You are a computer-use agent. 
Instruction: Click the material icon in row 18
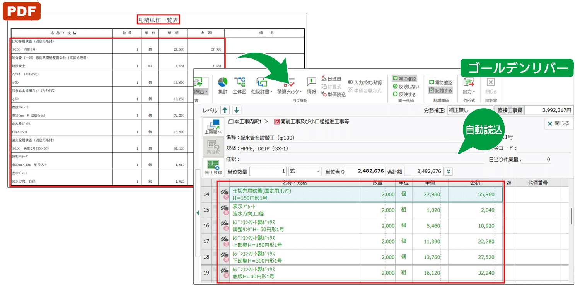[x=224, y=256]
